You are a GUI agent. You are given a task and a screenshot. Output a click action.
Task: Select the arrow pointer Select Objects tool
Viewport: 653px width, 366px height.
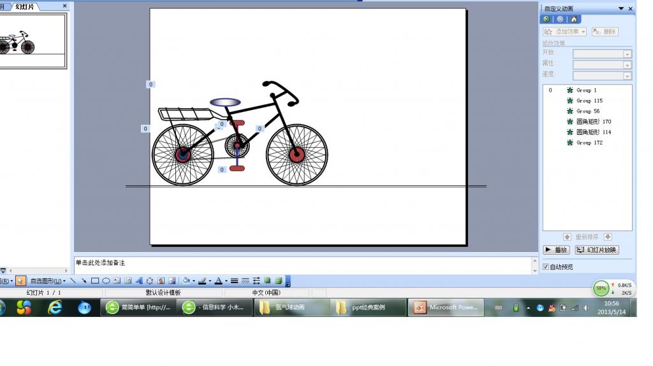click(20, 281)
